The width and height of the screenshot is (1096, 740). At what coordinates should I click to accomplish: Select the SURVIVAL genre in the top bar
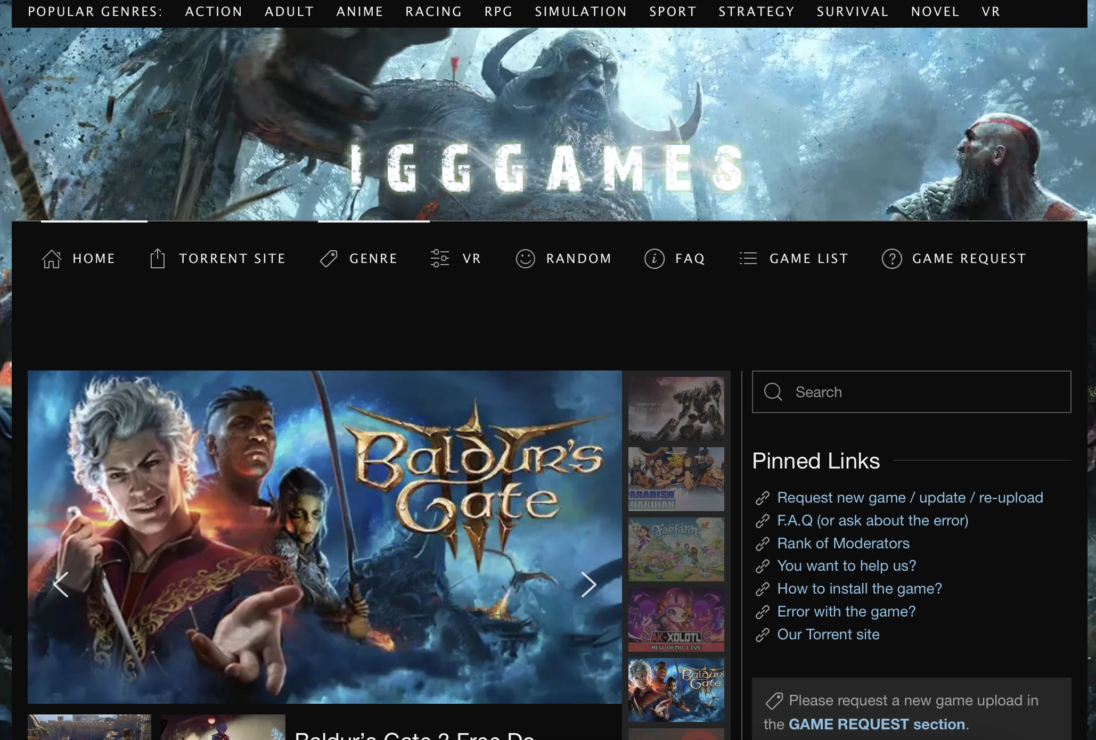tap(853, 11)
